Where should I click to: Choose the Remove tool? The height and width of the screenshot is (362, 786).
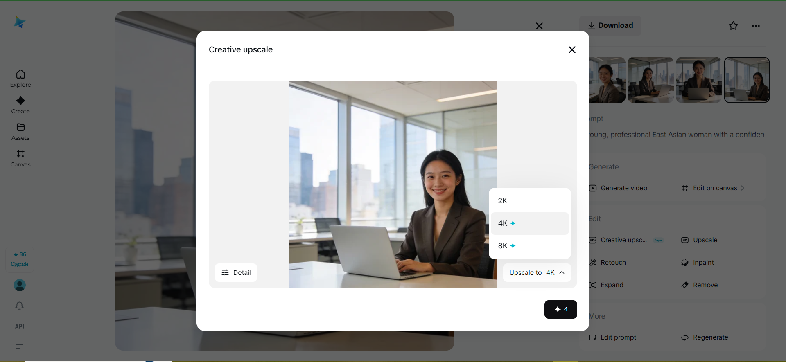[699, 285]
